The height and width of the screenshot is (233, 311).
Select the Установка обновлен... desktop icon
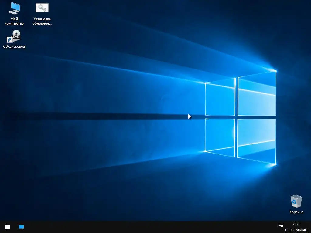pyautogui.click(x=42, y=14)
